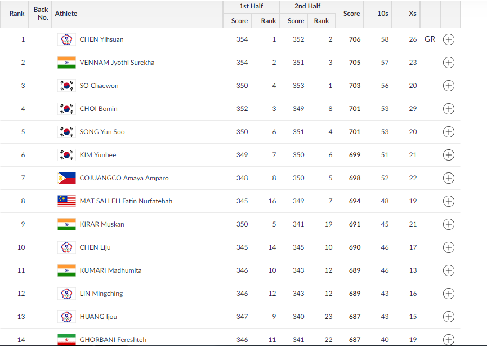
Task: Open plus icon for SO Chaewon
Action: point(448,86)
